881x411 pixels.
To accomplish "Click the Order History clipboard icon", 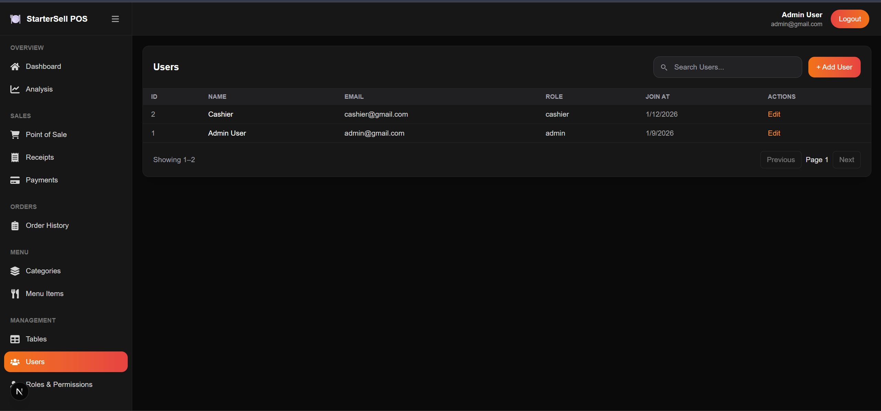I will [x=15, y=225].
